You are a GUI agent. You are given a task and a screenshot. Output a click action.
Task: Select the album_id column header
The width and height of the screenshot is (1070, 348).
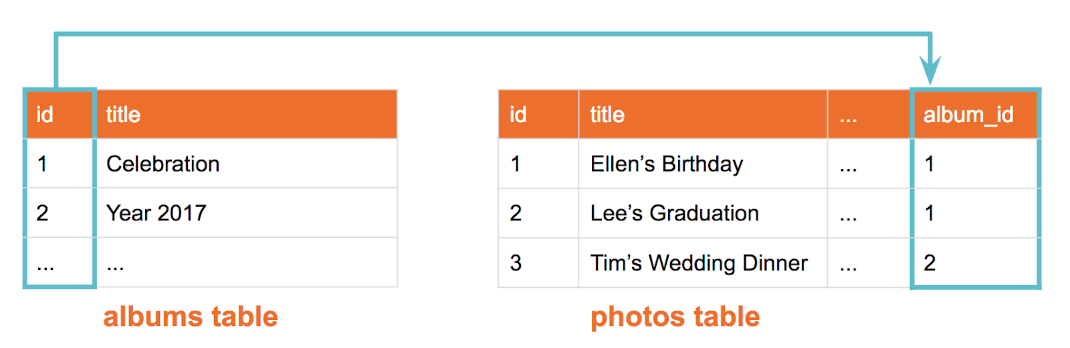(975, 114)
